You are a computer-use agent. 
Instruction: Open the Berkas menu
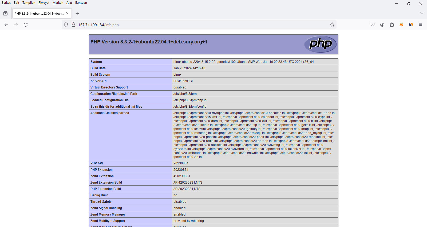6,3
